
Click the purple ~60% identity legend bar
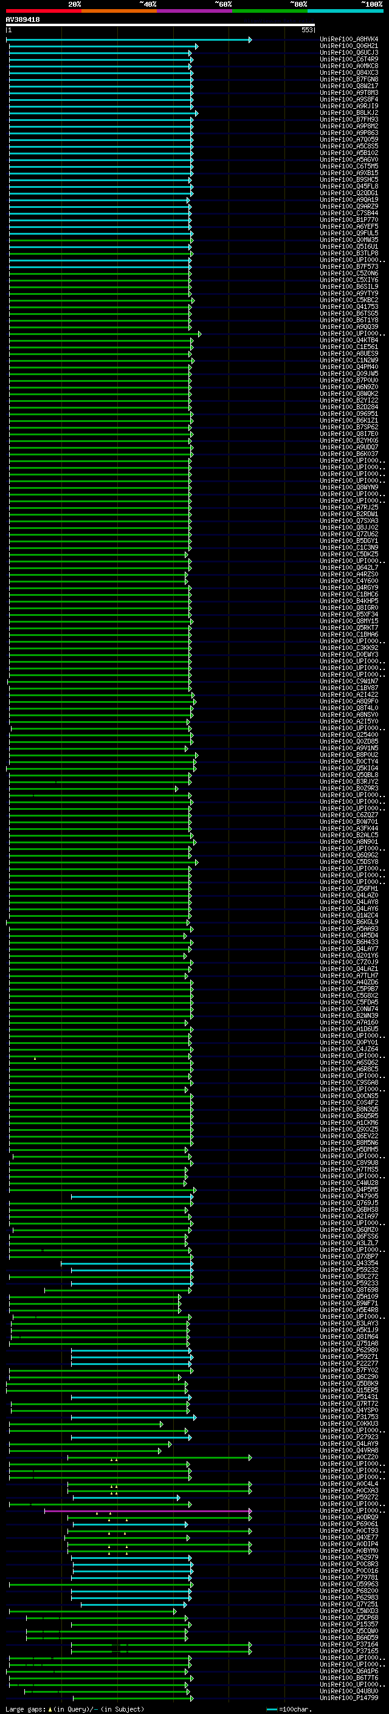coord(195,11)
